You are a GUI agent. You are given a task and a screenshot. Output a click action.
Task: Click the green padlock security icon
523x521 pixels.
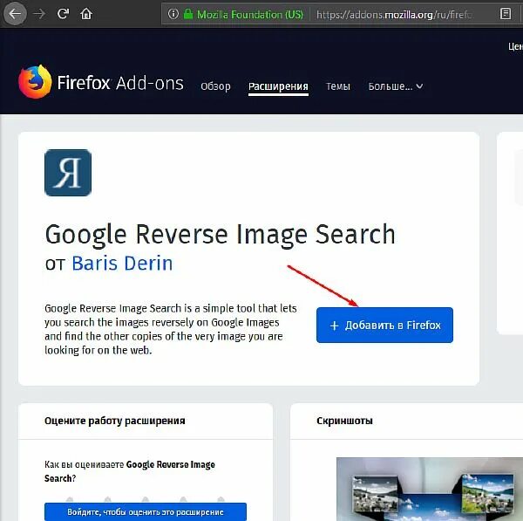pos(188,14)
